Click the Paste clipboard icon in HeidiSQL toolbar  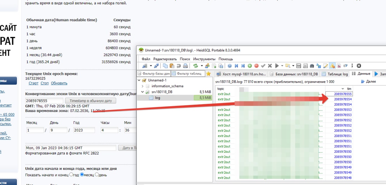pyautogui.click(x=172, y=65)
